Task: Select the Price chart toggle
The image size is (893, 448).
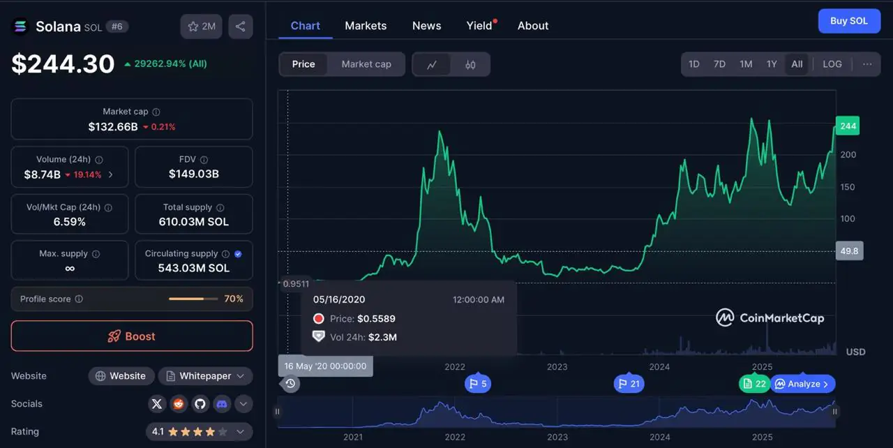Action: [303, 64]
